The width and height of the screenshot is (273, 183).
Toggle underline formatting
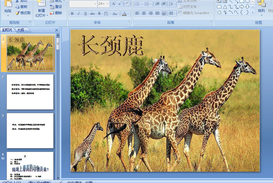coord(85,13)
